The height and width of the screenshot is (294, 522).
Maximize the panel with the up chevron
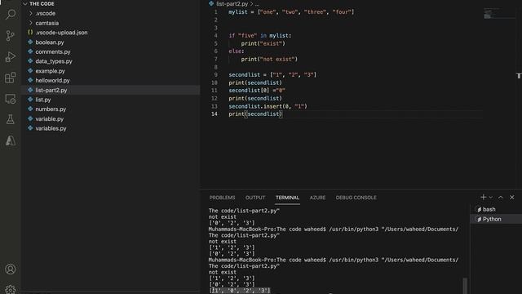point(500,198)
